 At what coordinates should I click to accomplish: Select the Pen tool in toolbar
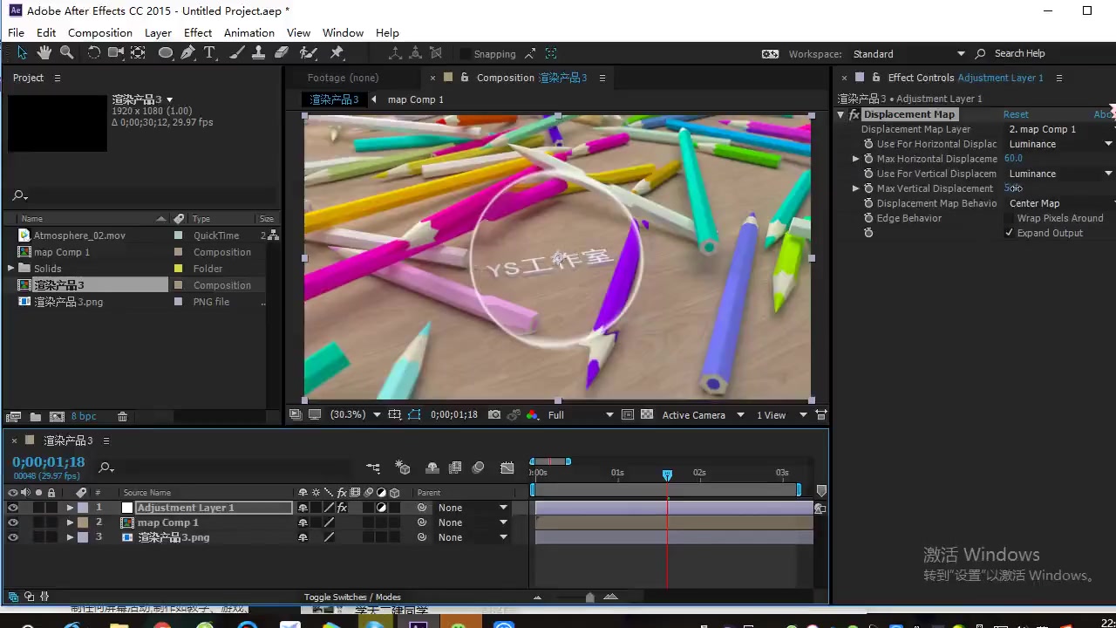tap(187, 53)
